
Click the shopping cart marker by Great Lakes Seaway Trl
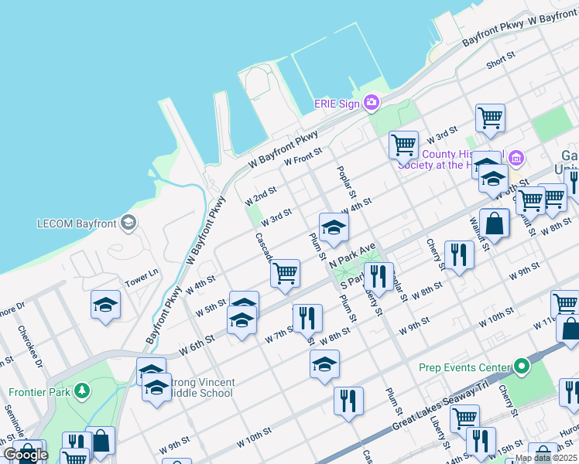tap(464, 418)
